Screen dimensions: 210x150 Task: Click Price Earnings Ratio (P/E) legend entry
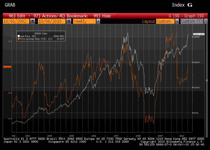coord(36,39)
